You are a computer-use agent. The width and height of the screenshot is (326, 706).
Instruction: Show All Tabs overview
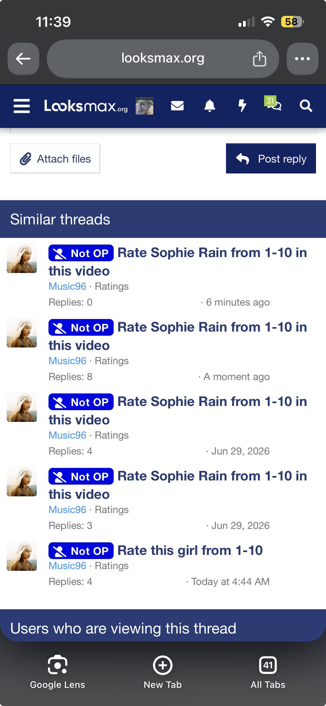tap(268, 672)
